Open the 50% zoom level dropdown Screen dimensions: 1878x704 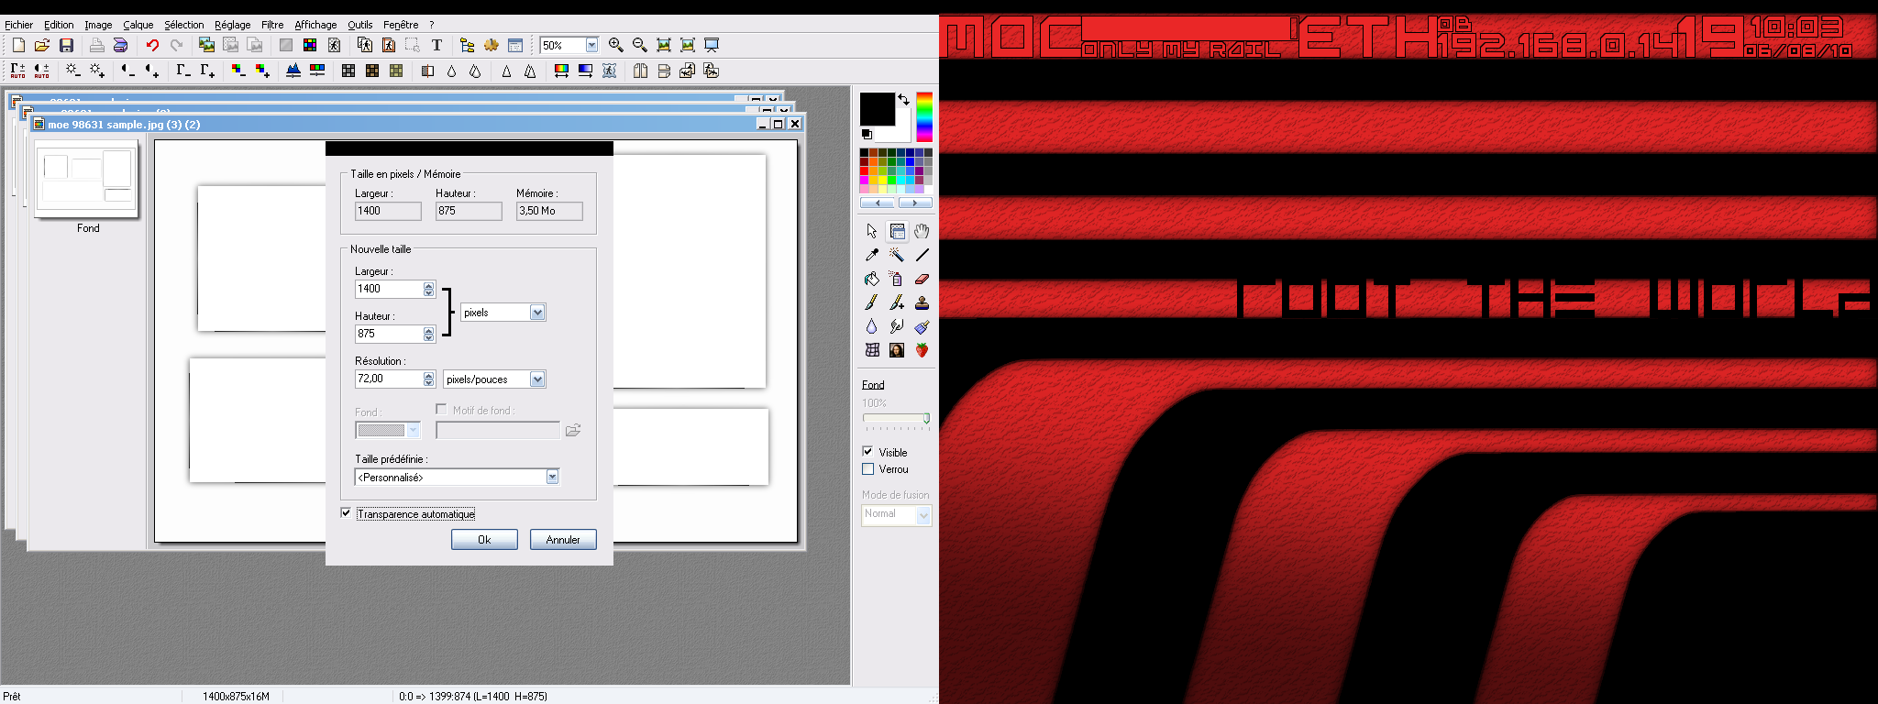[x=592, y=45]
